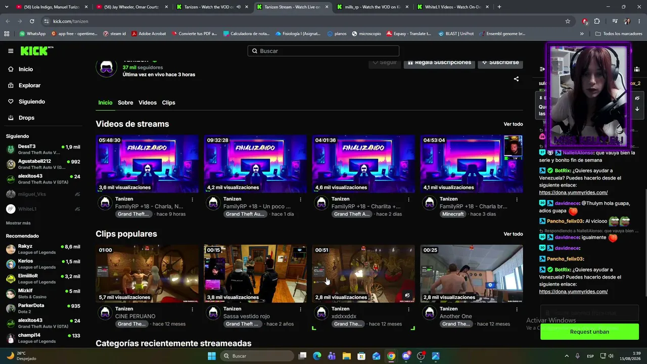Open the hamburger sidebar menu
Screen dimensions: 647x364
click(x=11, y=51)
